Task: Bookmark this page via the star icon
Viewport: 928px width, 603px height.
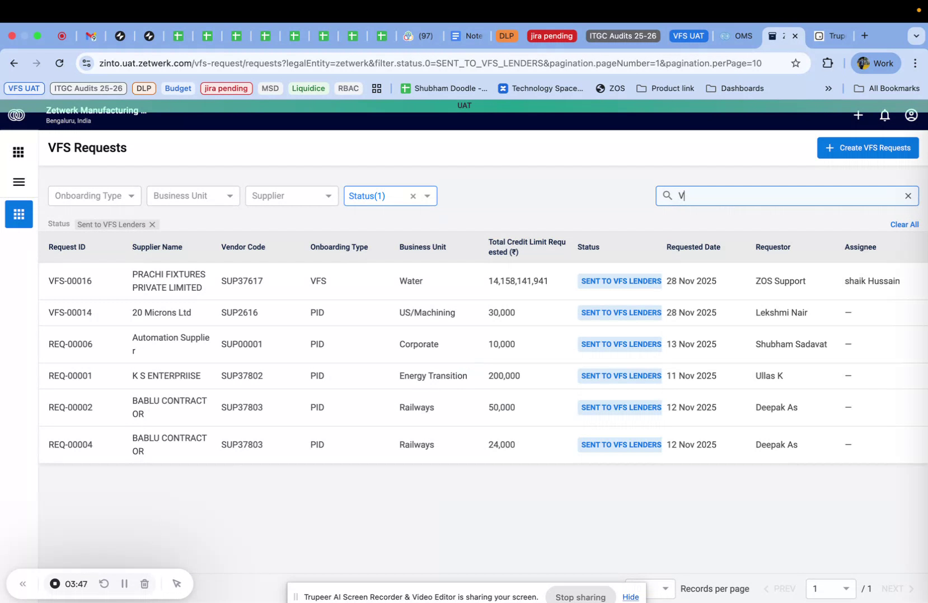Action: 795,63
